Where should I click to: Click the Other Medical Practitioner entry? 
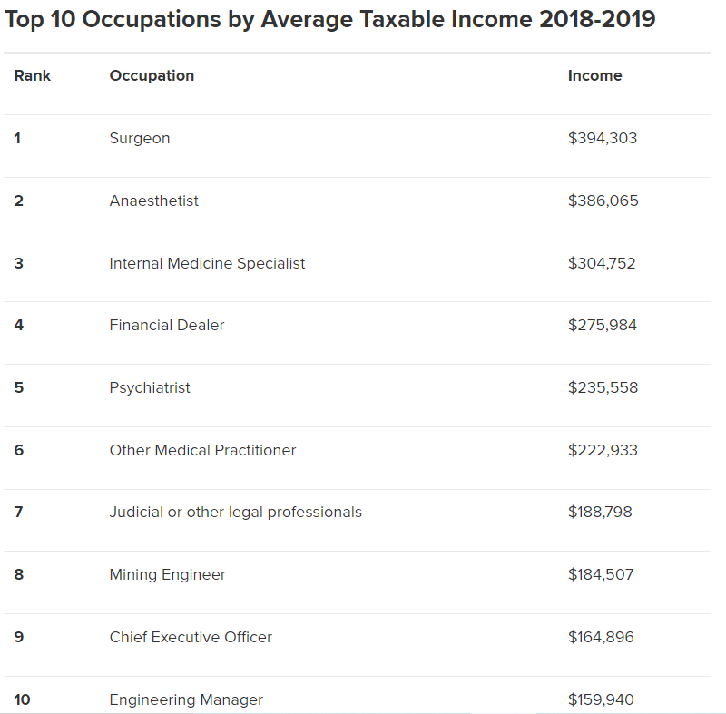coord(202,450)
